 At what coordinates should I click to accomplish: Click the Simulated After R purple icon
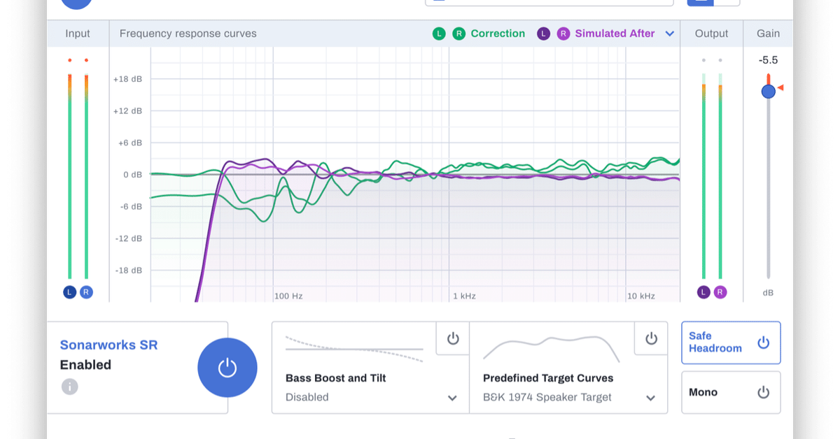[563, 34]
